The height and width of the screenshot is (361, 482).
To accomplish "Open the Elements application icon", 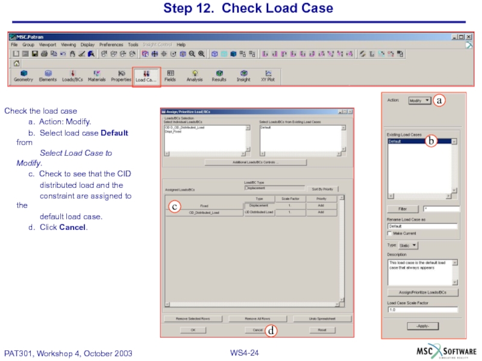I will [48, 76].
